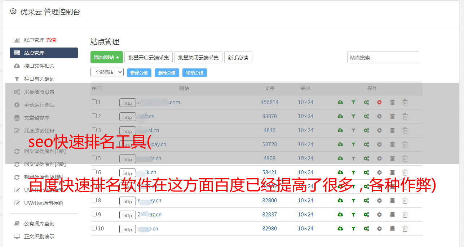464x247 pixels.
Task: Tick the checkbox for site row 8
Action: [x=94, y=200]
